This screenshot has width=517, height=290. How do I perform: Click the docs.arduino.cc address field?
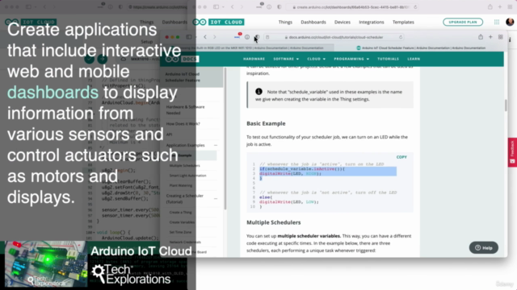click(334, 37)
